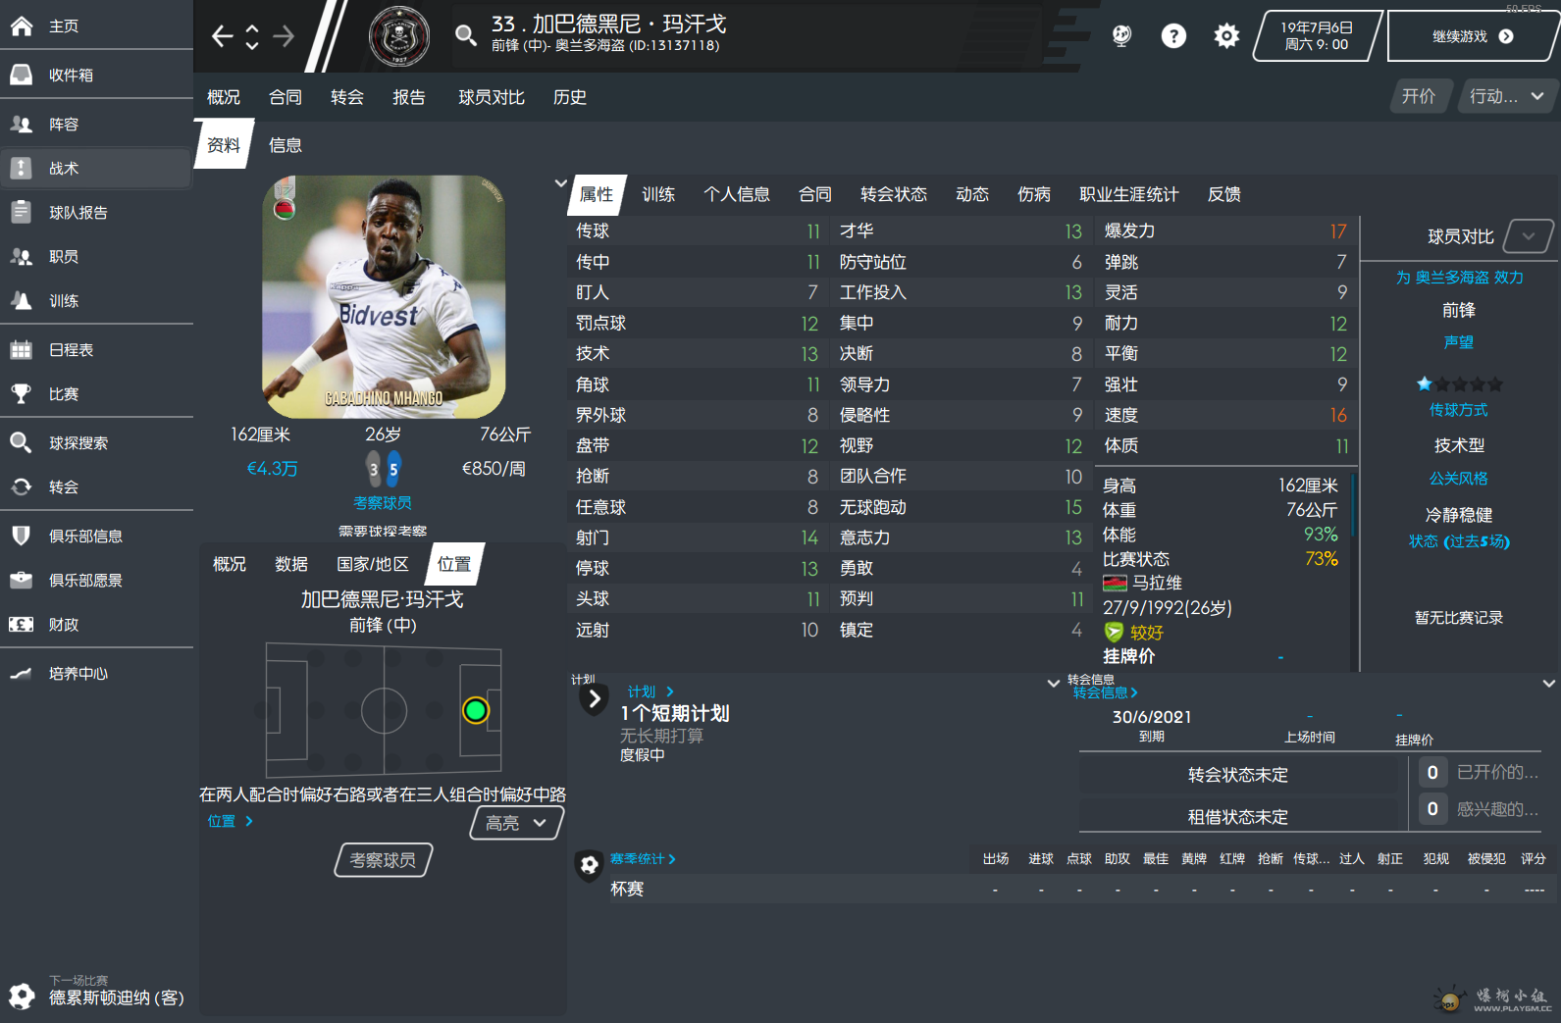This screenshot has height=1023, width=1561.
Task: Click the 考察球员 scout player button
Action: (x=384, y=860)
